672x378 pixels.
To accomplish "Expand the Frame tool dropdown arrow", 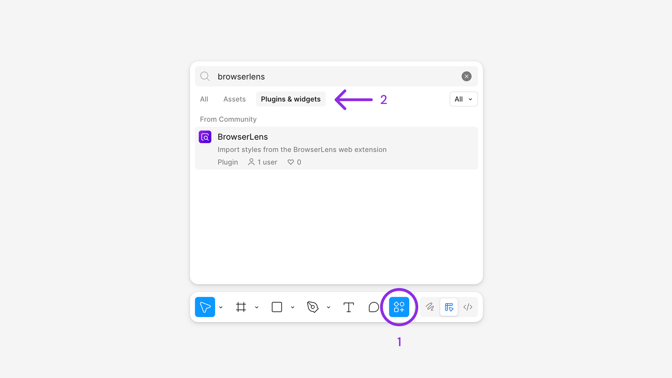I will pyautogui.click(x=257, y=307).
